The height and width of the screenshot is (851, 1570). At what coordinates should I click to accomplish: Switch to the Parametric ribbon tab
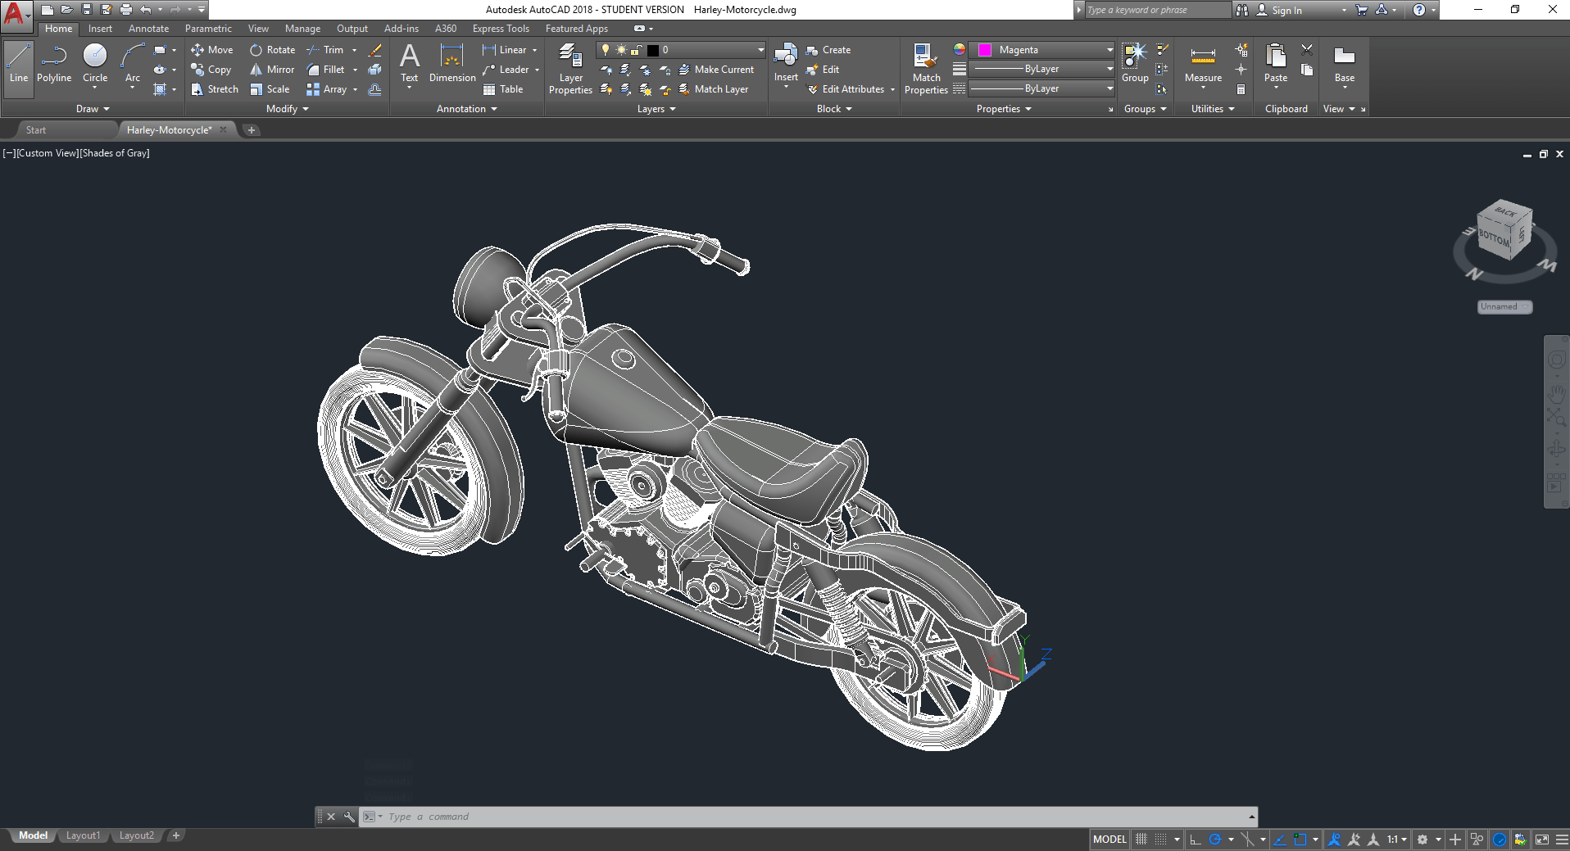coord(208,28)
